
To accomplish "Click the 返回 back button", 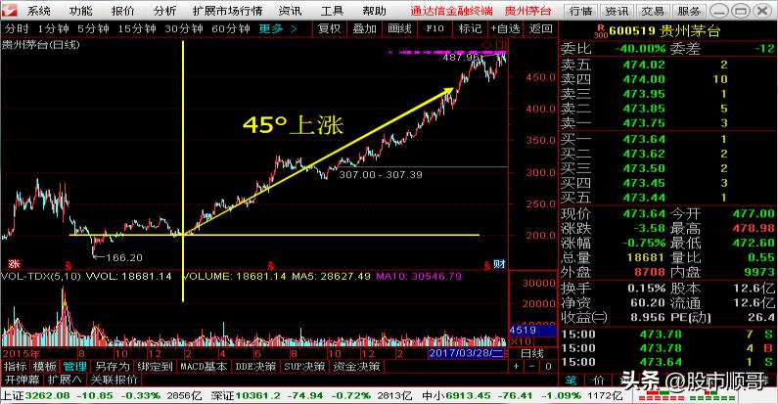I will (540, 28).
